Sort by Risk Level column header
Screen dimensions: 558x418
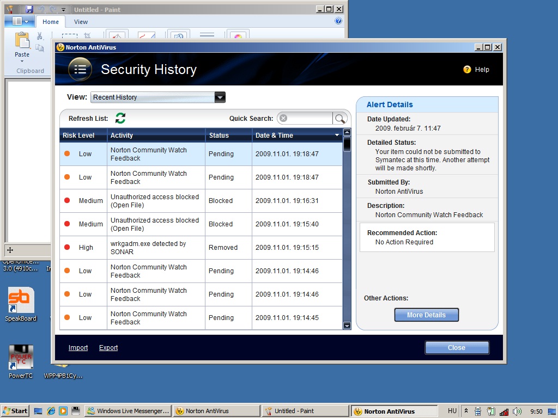[x=83, y=135]
